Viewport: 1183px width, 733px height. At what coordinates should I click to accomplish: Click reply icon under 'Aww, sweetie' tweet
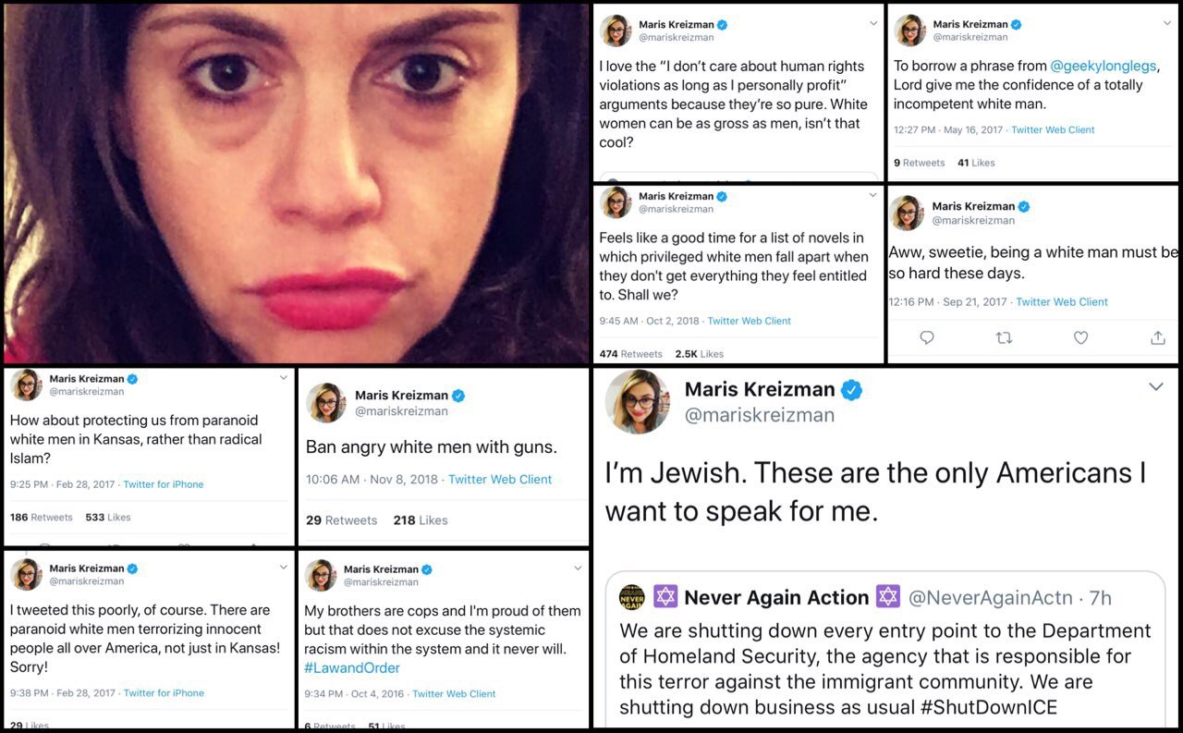point(927,338)
